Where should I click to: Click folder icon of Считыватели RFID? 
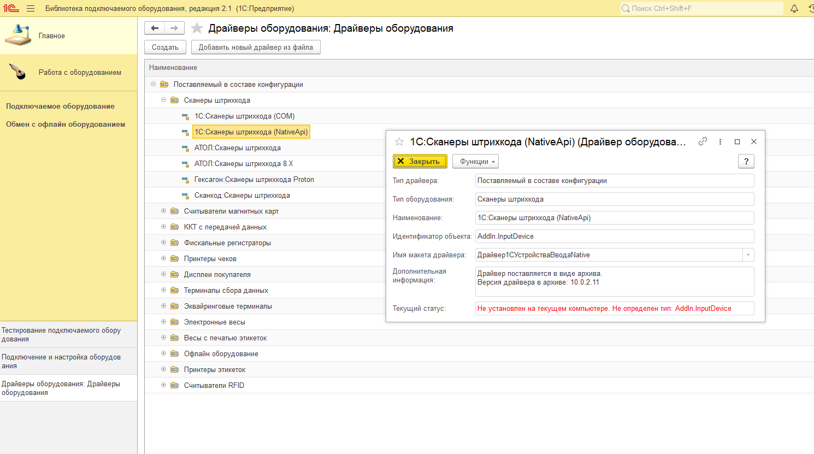[x=175, y=385]
